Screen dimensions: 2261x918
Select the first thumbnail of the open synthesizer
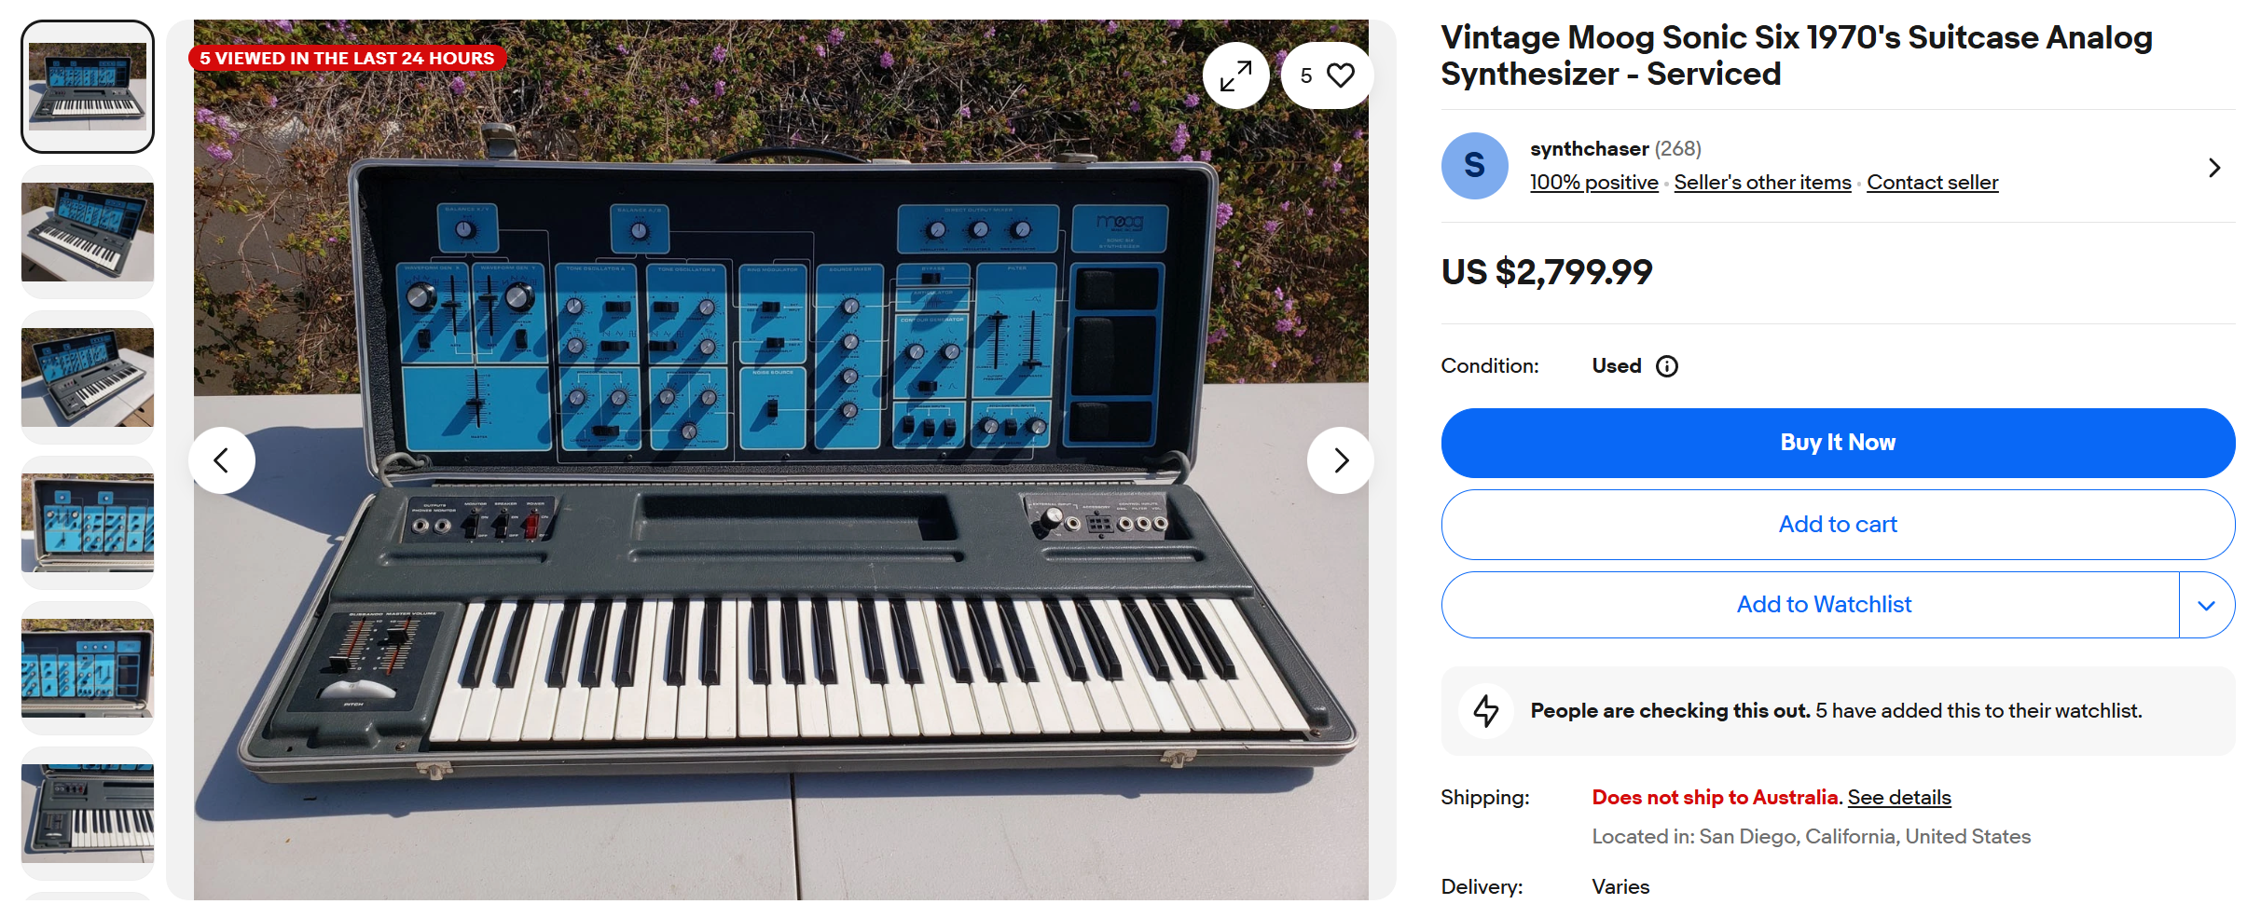[88, 87]
